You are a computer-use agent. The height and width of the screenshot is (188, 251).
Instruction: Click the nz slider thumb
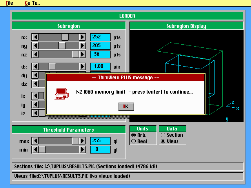point(75,54)
